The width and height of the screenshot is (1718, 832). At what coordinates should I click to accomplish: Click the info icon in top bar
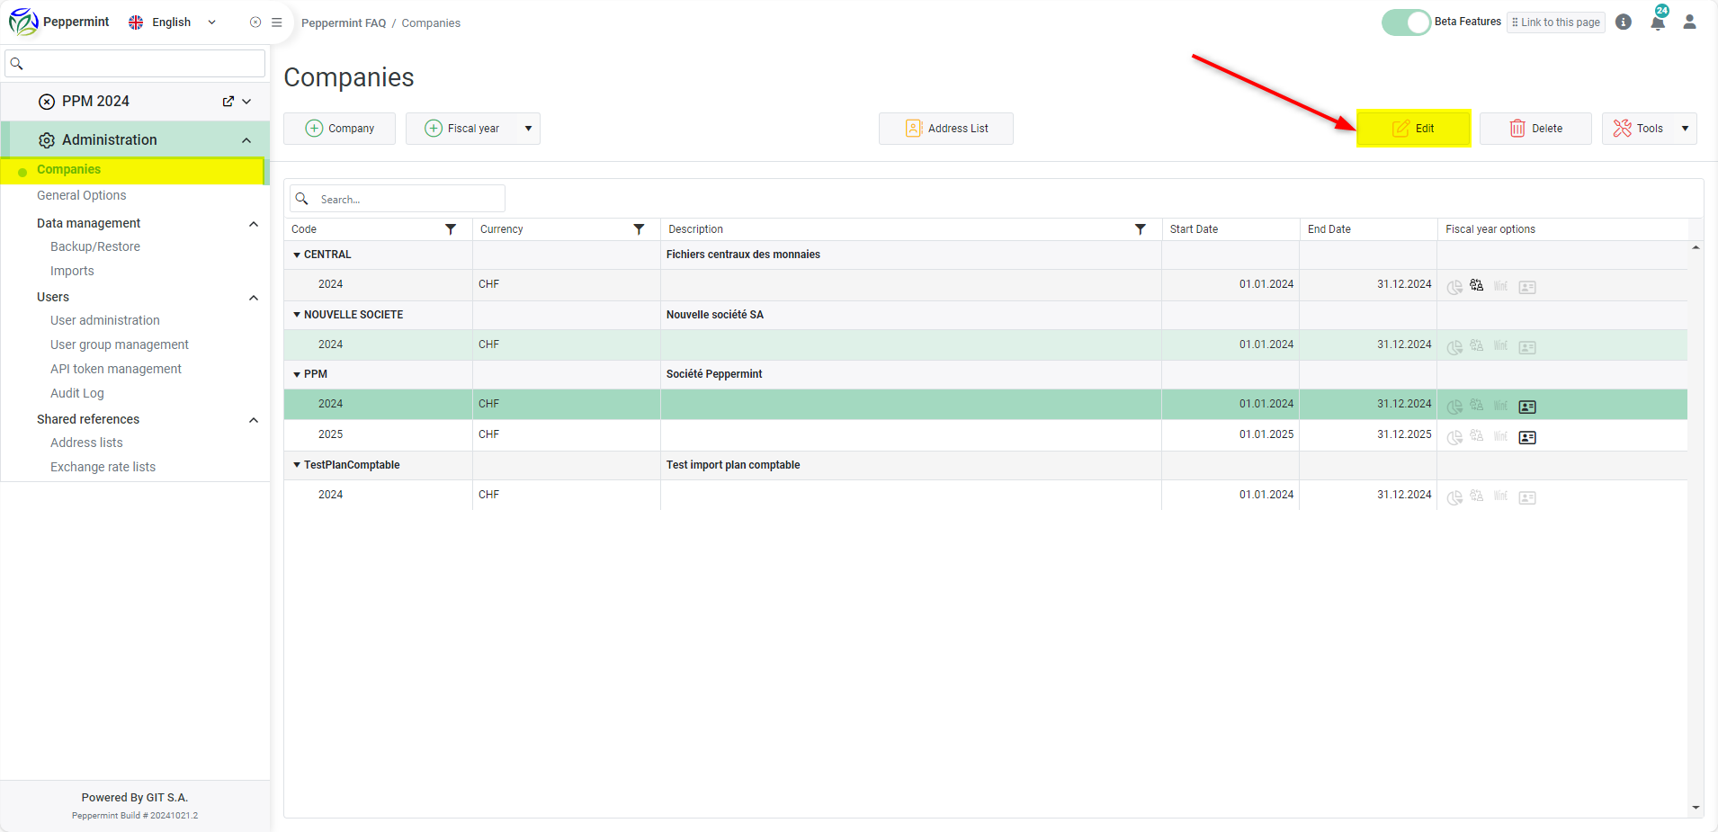click(x=1624, y=22)
